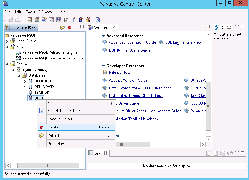Open the SQL Engine Reference link
The height and width of the screenshot is (180, 249).
[x=183, y=42]
